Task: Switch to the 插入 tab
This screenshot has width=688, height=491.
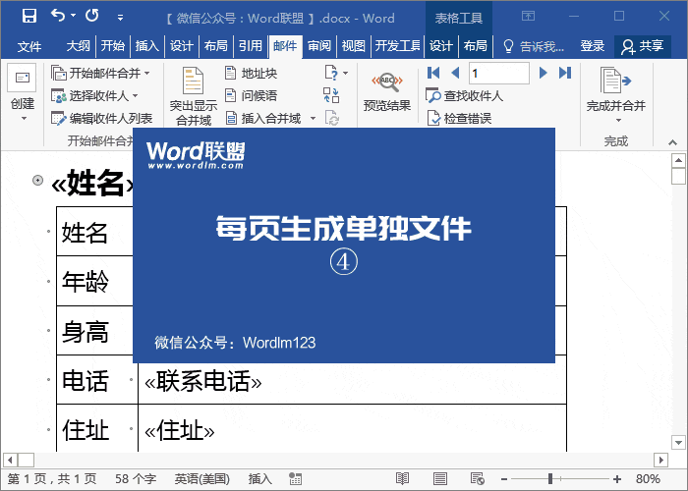Action: click(x=147, y=45)
